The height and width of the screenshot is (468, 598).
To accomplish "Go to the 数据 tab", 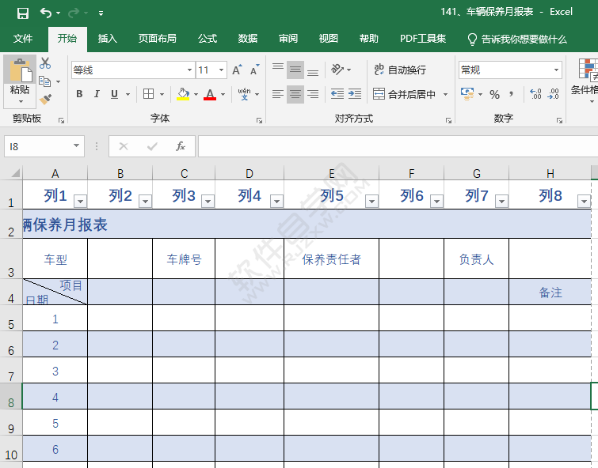I will [247, 39].
